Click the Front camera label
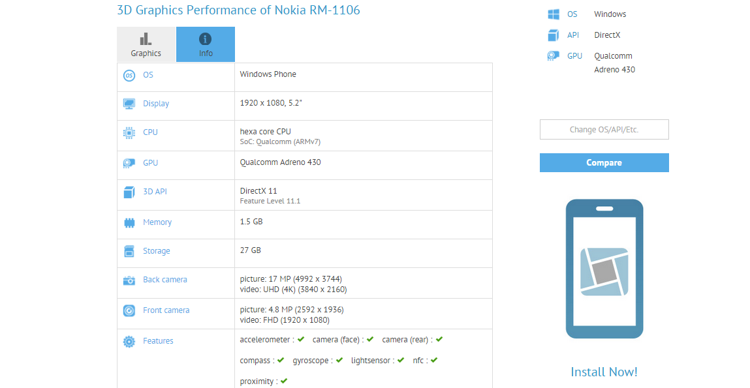 (x=166, y=310)
